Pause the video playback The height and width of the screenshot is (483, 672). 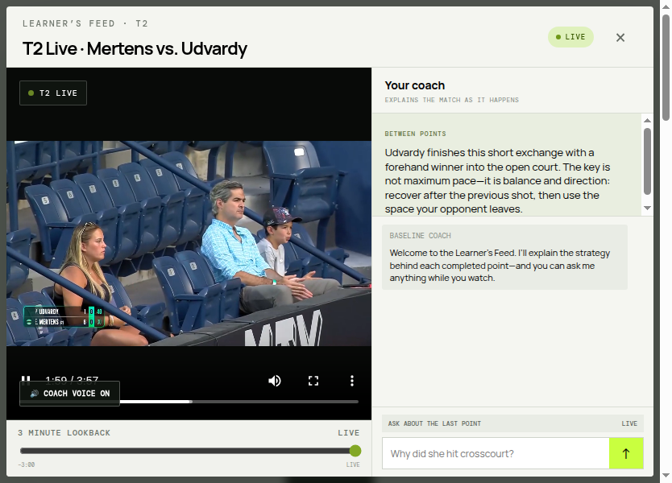click(x=26, y=378)
